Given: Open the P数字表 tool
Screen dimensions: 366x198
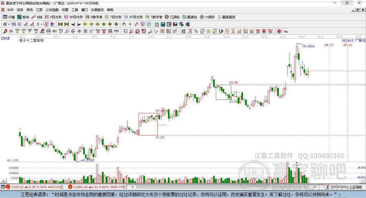Looking at the screenshot, I should [x=94, y=17].
